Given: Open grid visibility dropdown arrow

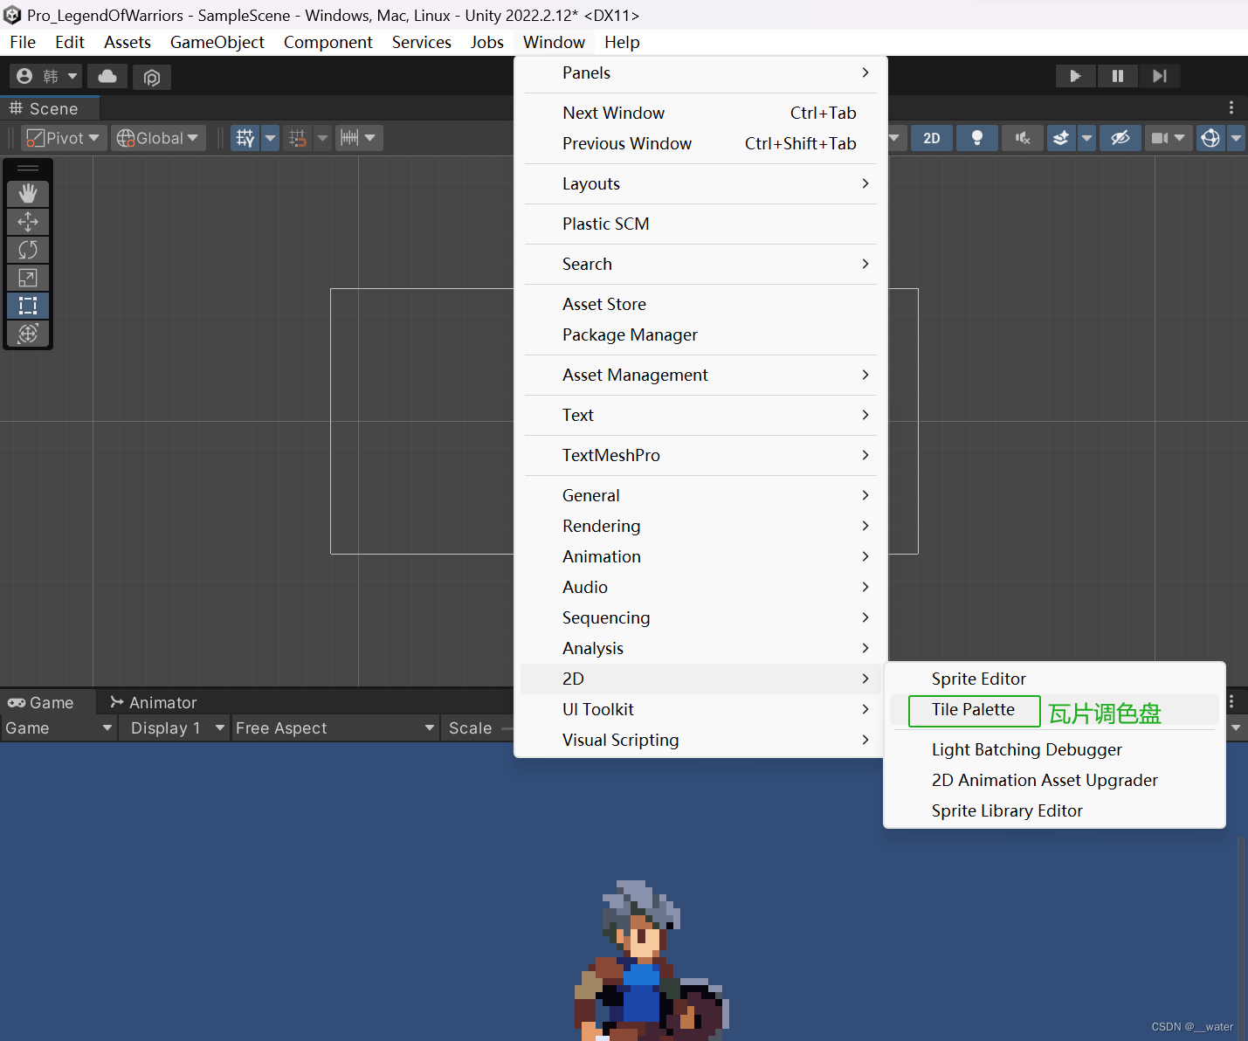Looking at the screenshot, I should (x=270, y=138).
